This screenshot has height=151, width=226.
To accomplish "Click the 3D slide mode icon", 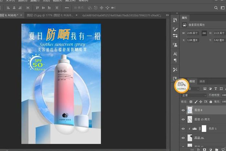I will pos(108,8).
